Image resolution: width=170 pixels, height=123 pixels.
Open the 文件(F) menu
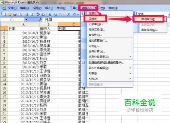12,8
